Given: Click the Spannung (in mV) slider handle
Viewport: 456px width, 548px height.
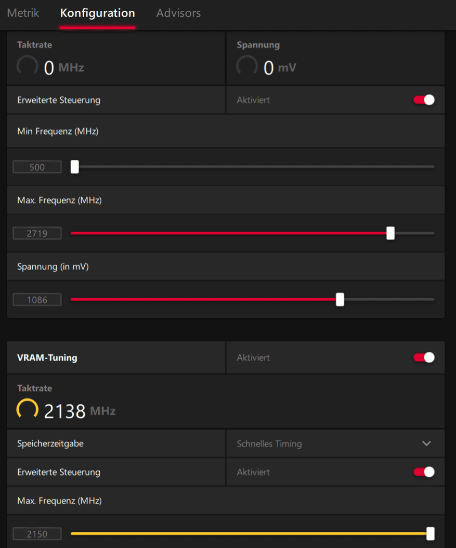Looking at the screenshot, I should click(x=340, y=300).
